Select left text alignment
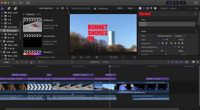The image size is (200, 110). [x=159, y=43]
